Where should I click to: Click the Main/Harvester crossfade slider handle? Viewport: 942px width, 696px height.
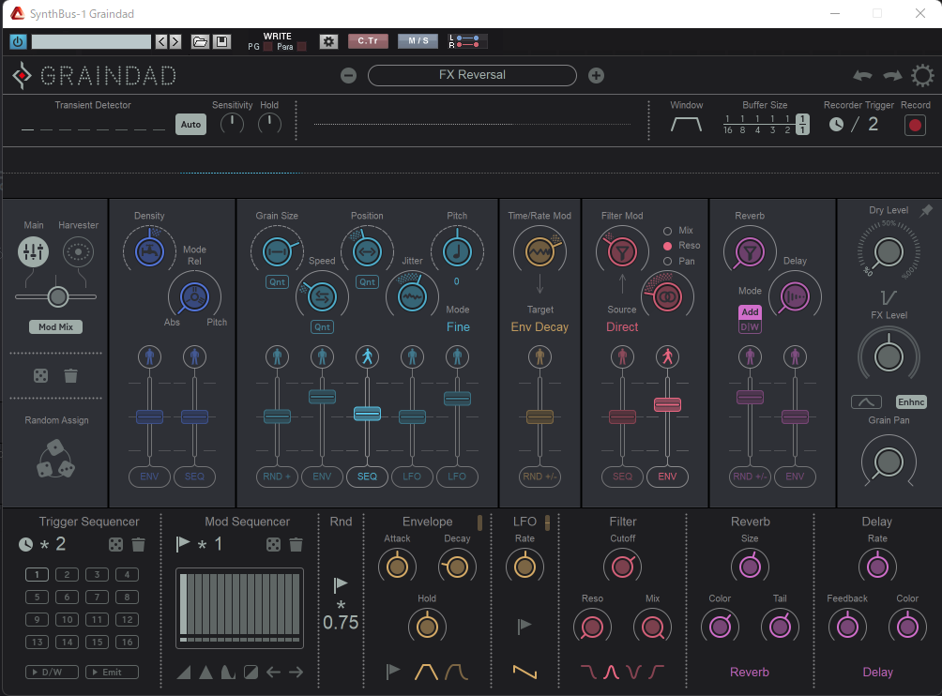pos(57,296)
